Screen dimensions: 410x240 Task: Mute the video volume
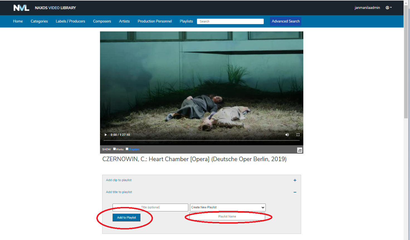point(287,135)
